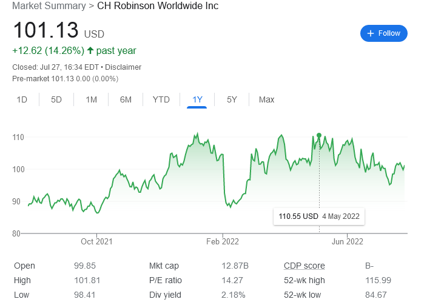444x305 pixels.
Task: Open the Market Summary breadcrumb link
Action: [x=49, y=5]
